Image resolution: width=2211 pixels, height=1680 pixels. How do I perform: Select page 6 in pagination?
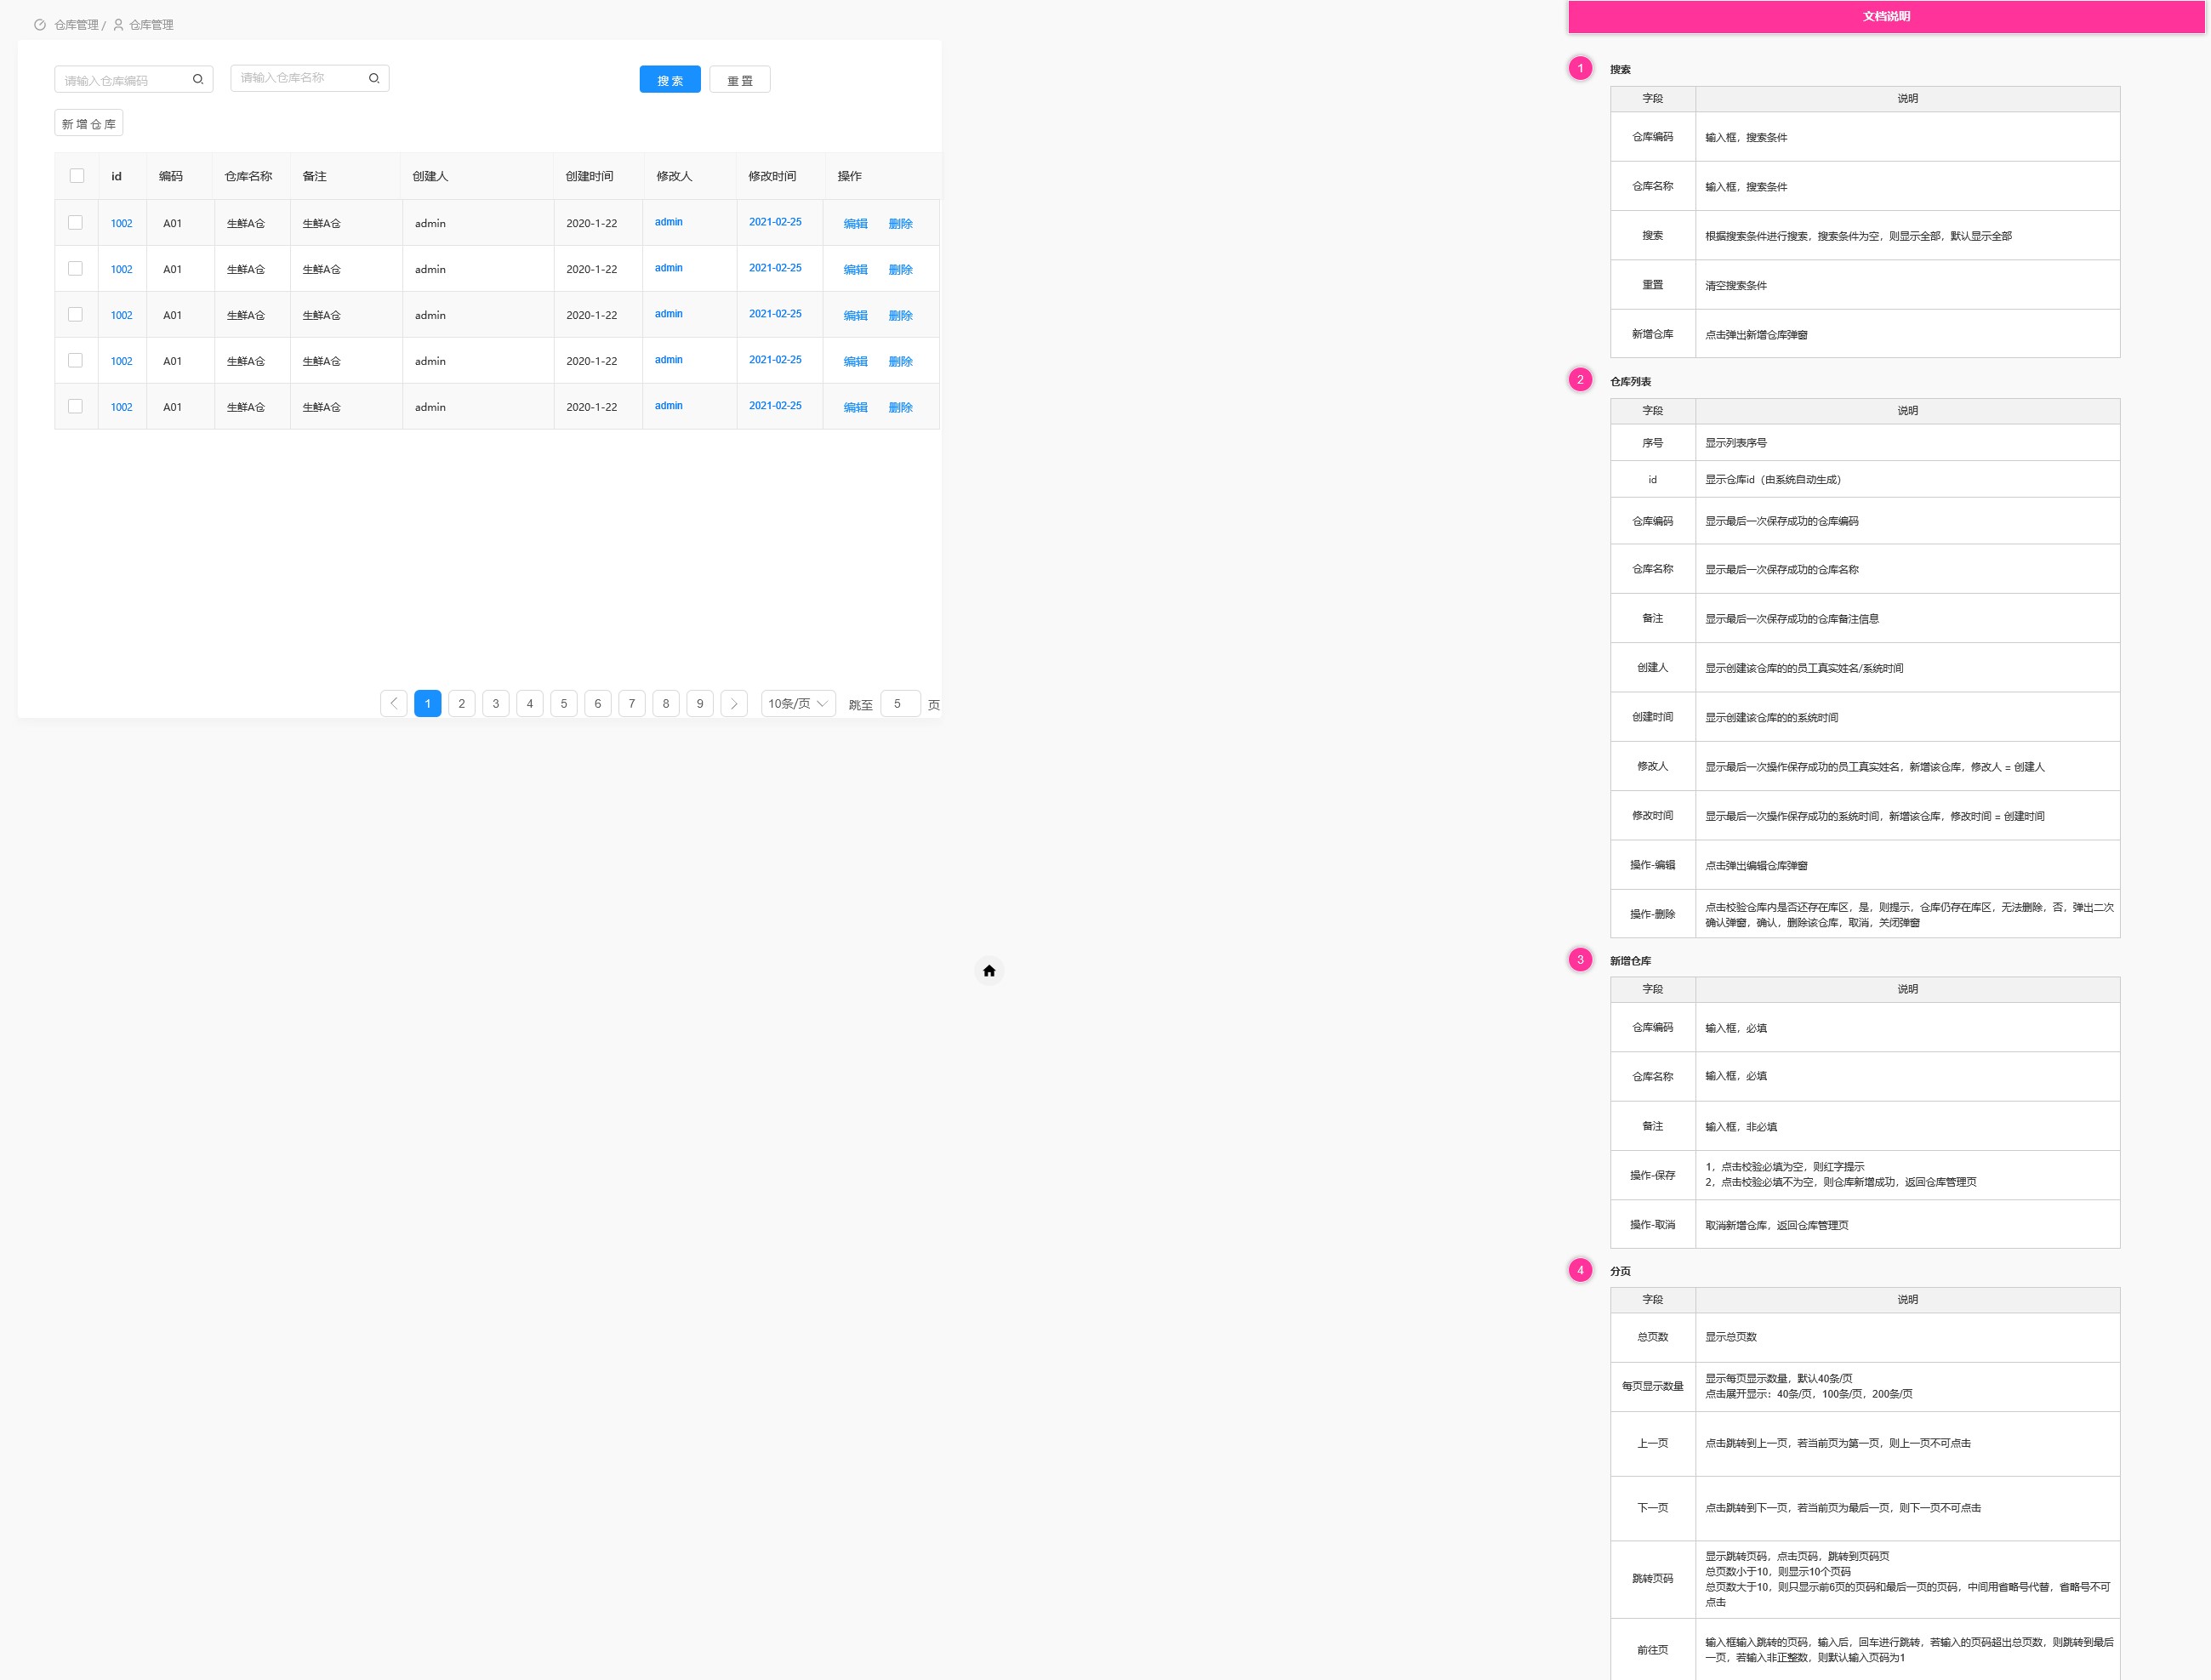(598, 703)
